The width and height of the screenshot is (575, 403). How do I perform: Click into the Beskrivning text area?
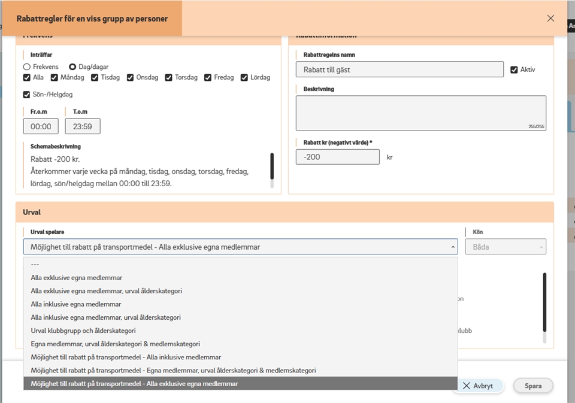[x=420, y=113]
